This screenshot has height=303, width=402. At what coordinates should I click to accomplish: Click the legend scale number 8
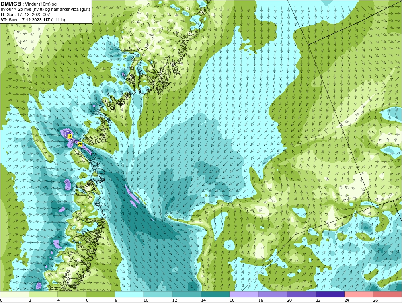[116, 300]
